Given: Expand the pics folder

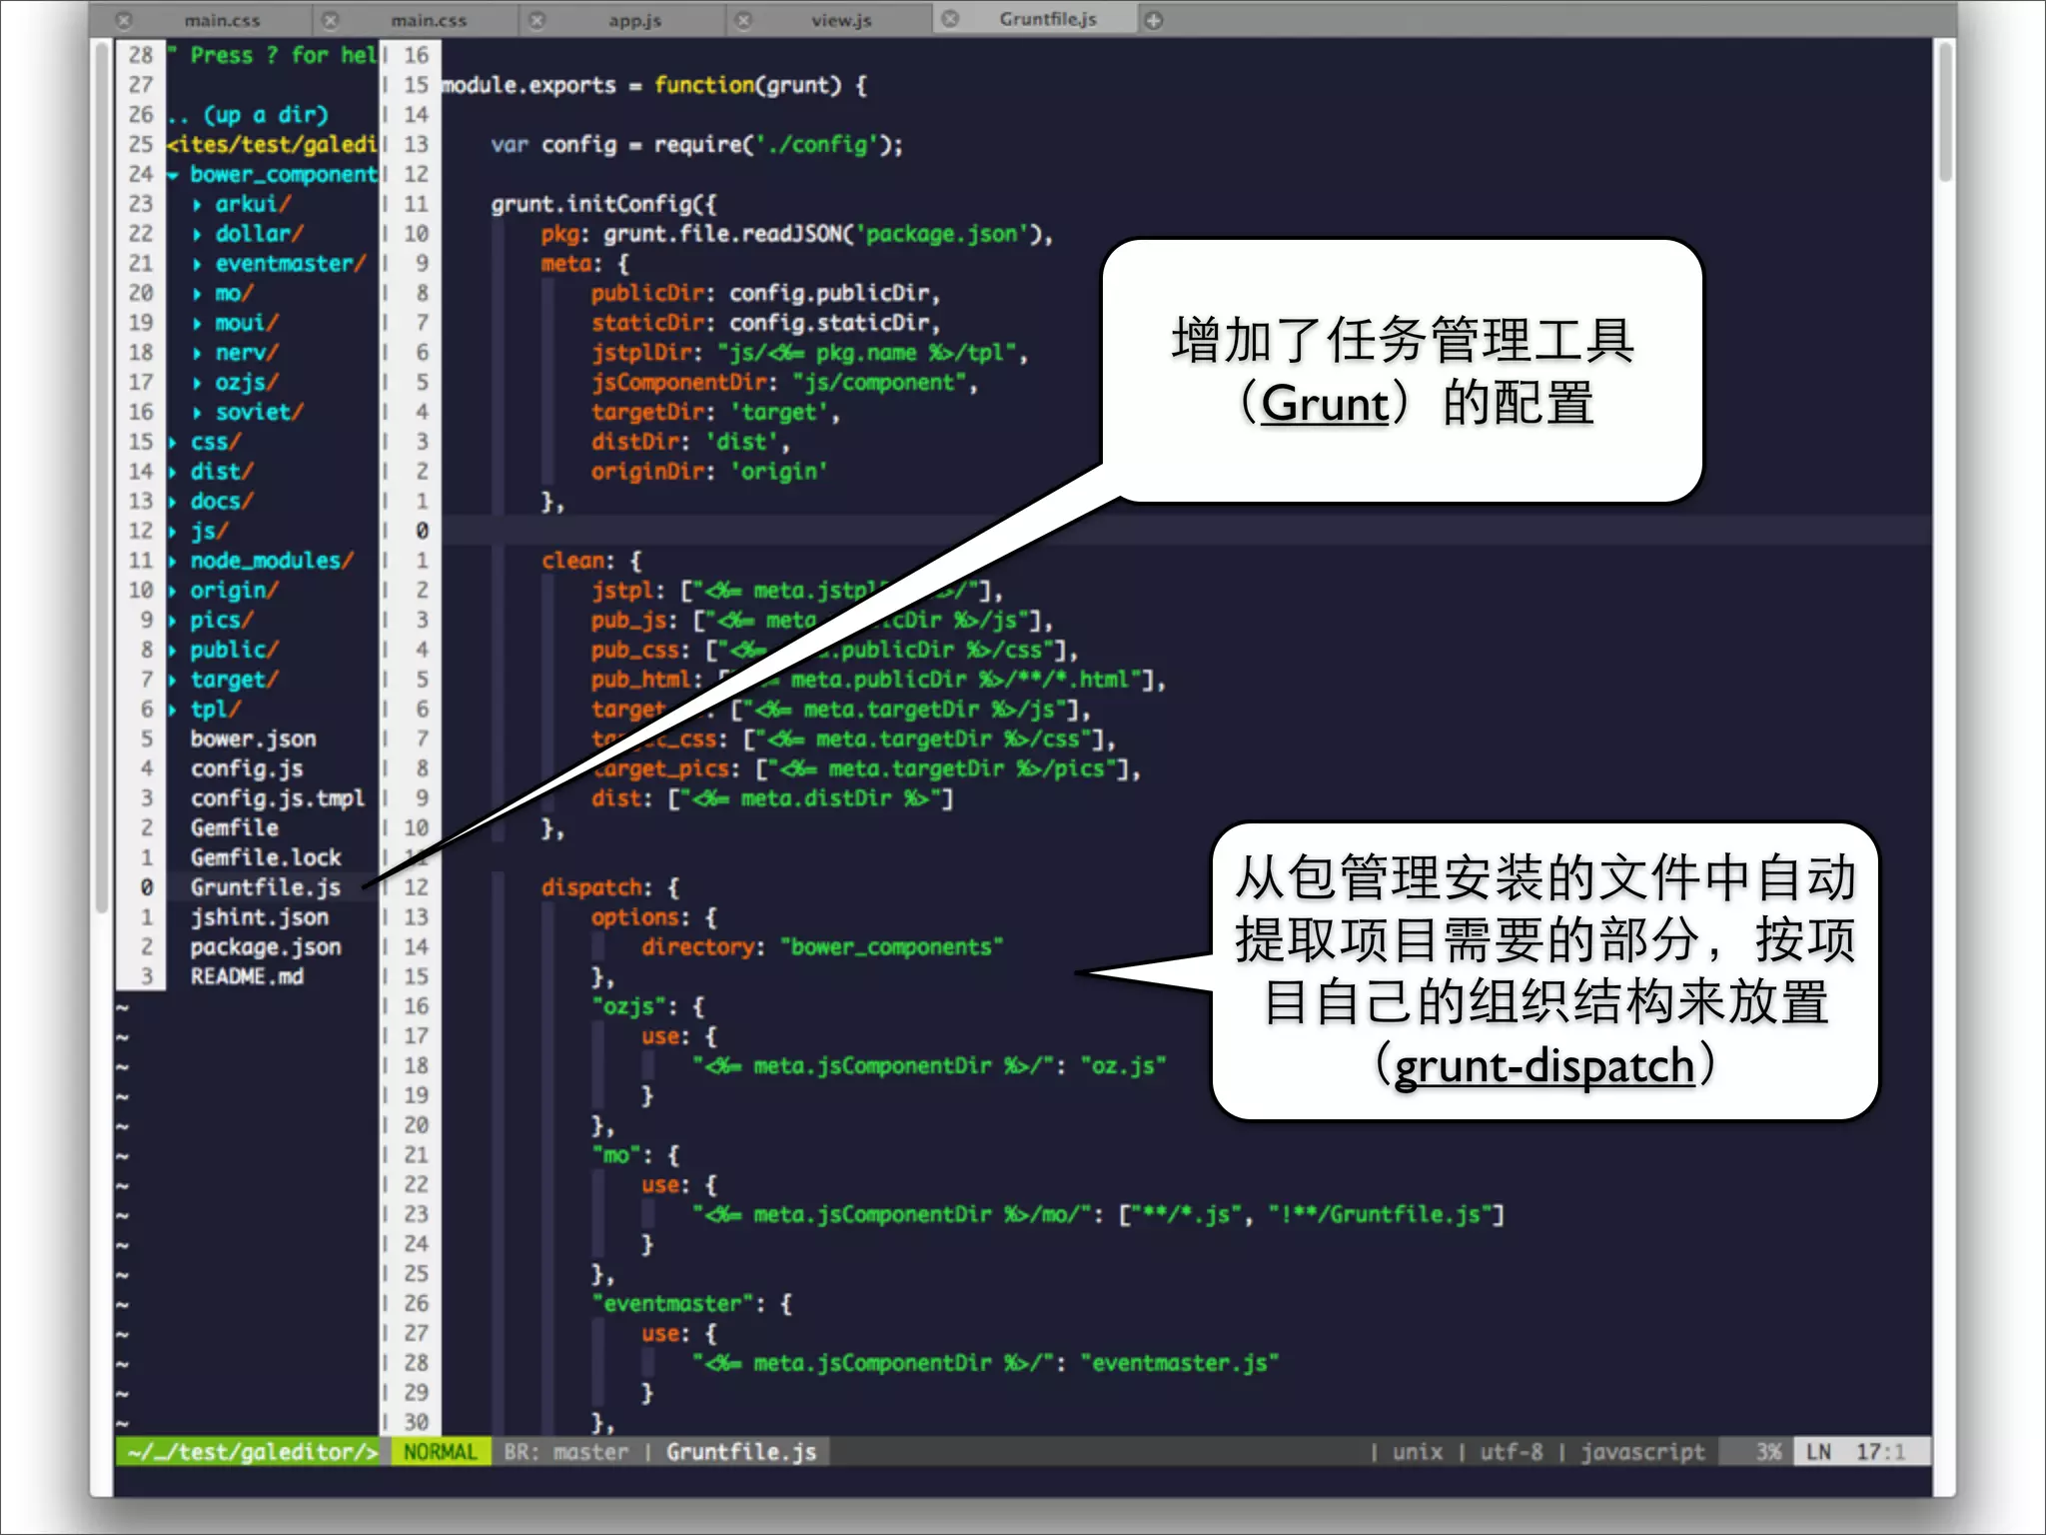Looking at the screenshot, I should point(173,621).
